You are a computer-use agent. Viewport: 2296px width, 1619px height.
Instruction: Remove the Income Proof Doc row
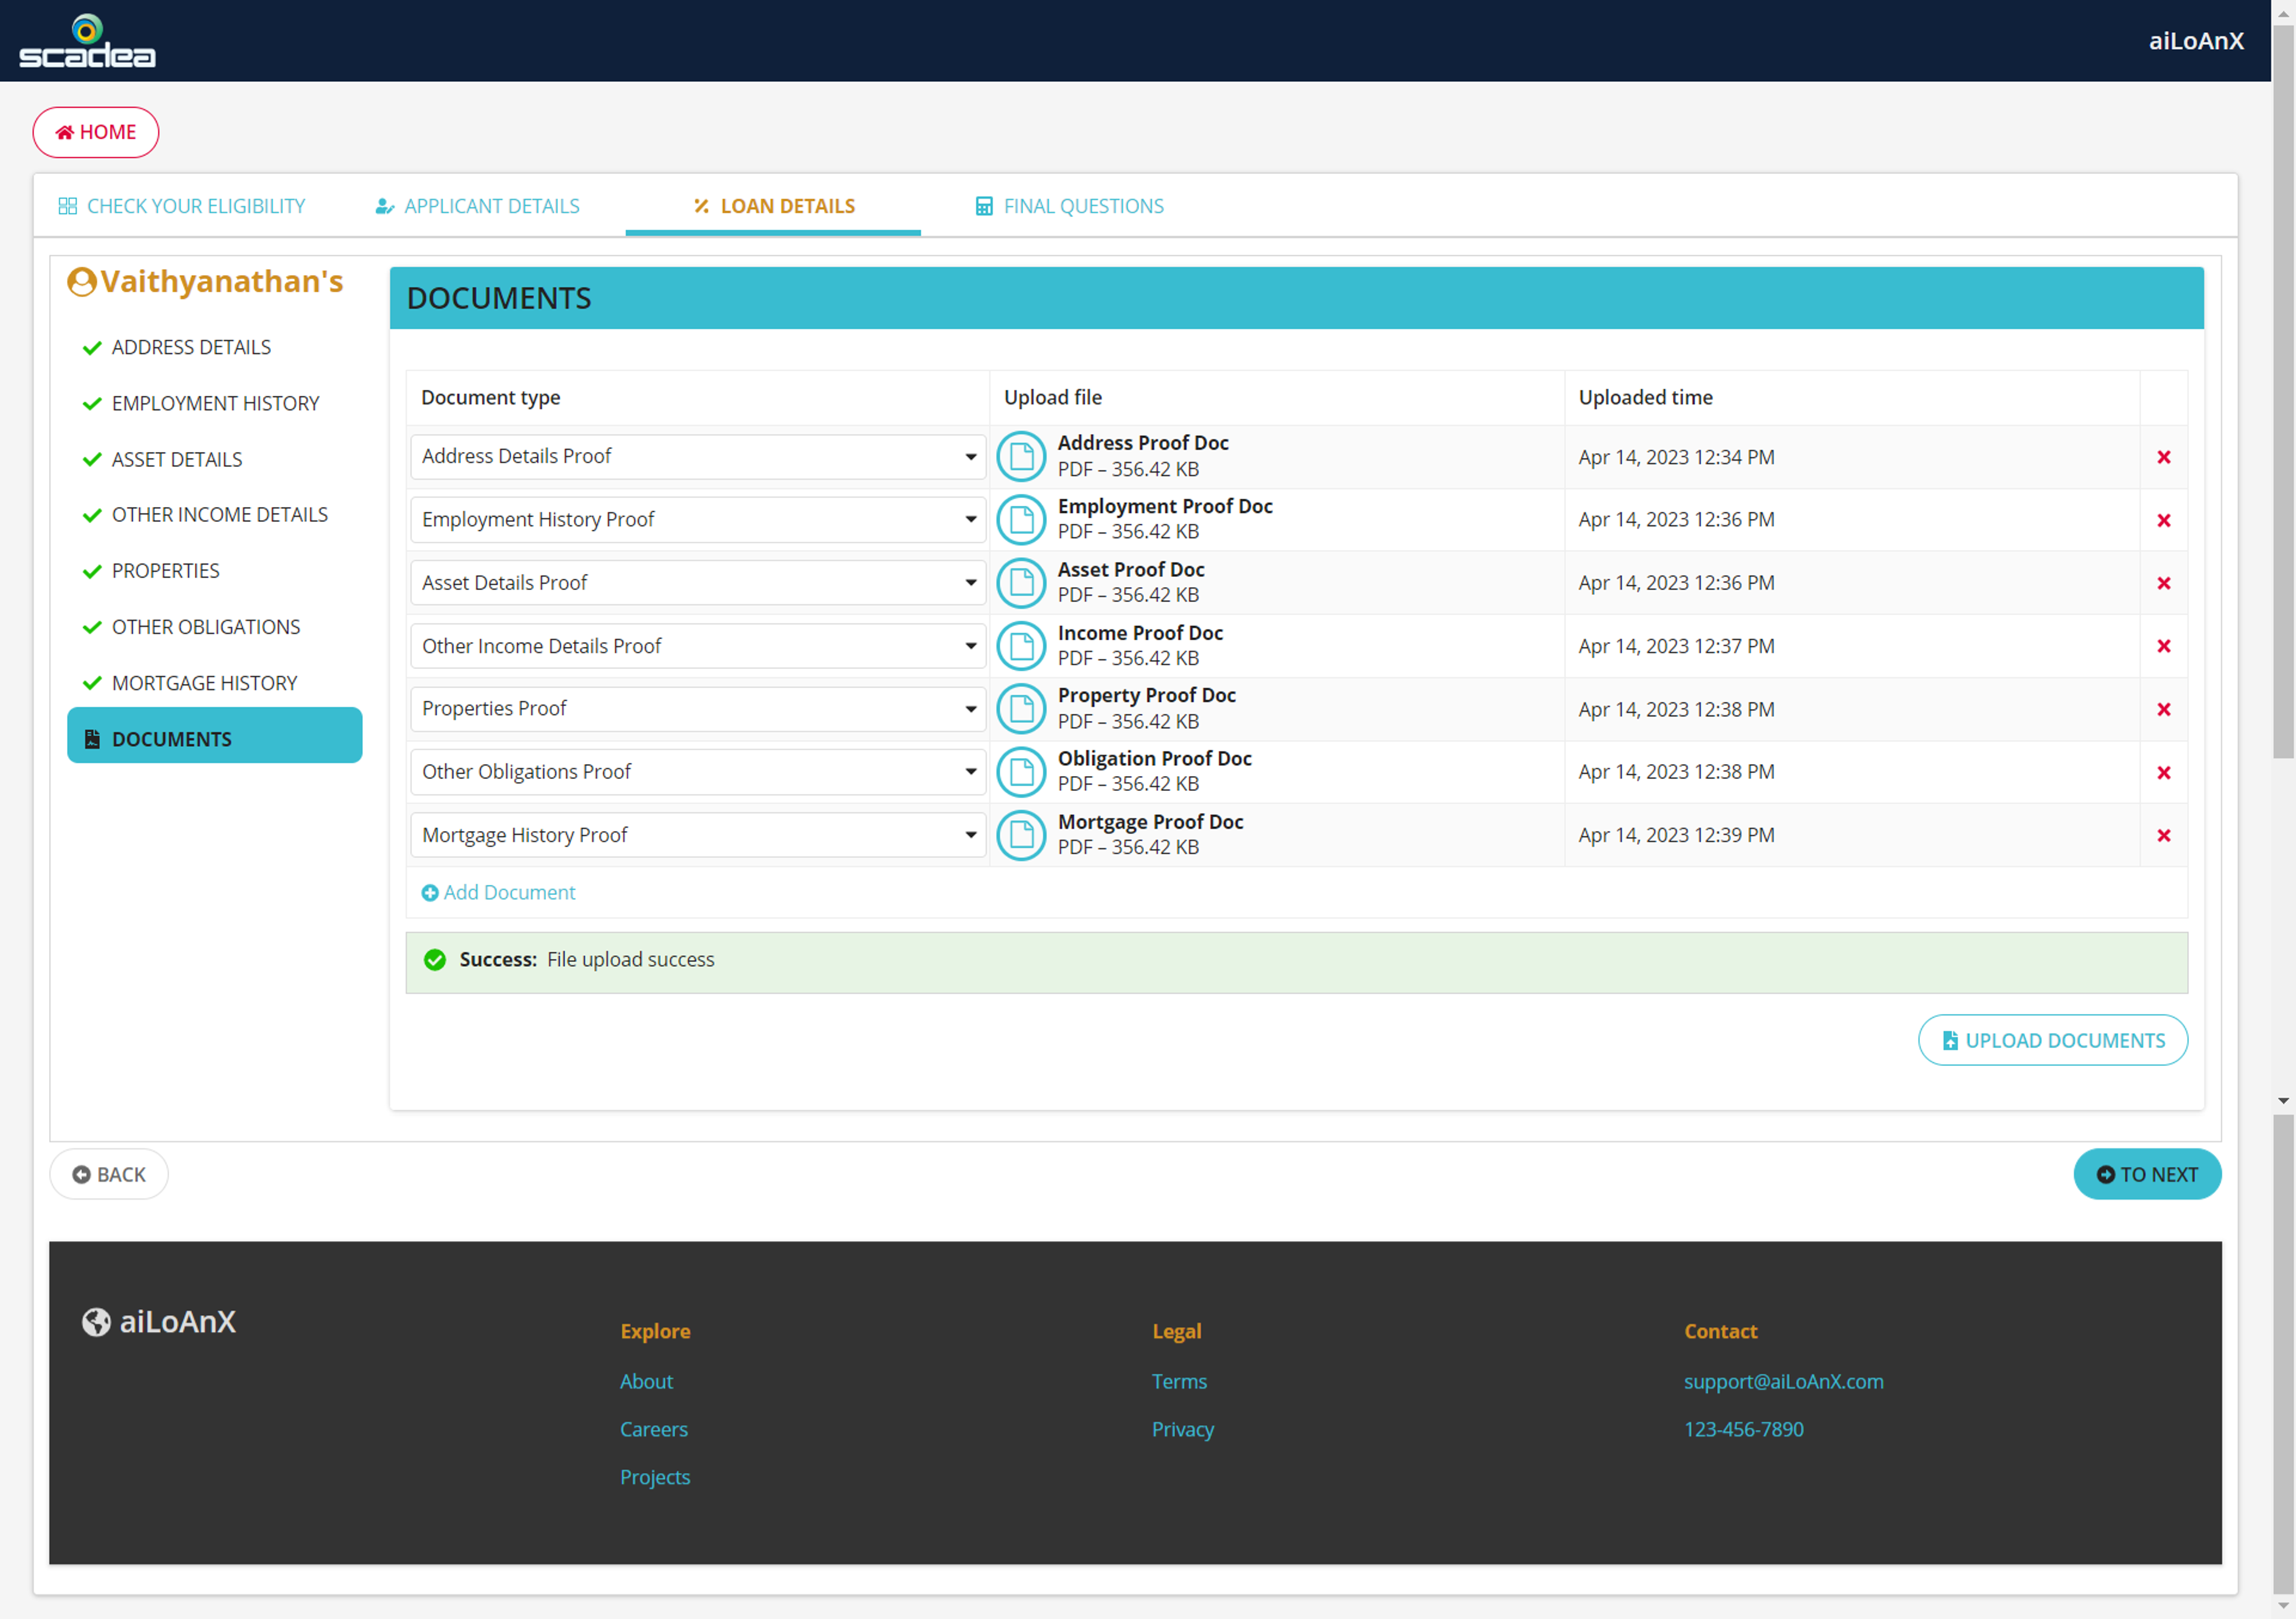click(2163, 646)
